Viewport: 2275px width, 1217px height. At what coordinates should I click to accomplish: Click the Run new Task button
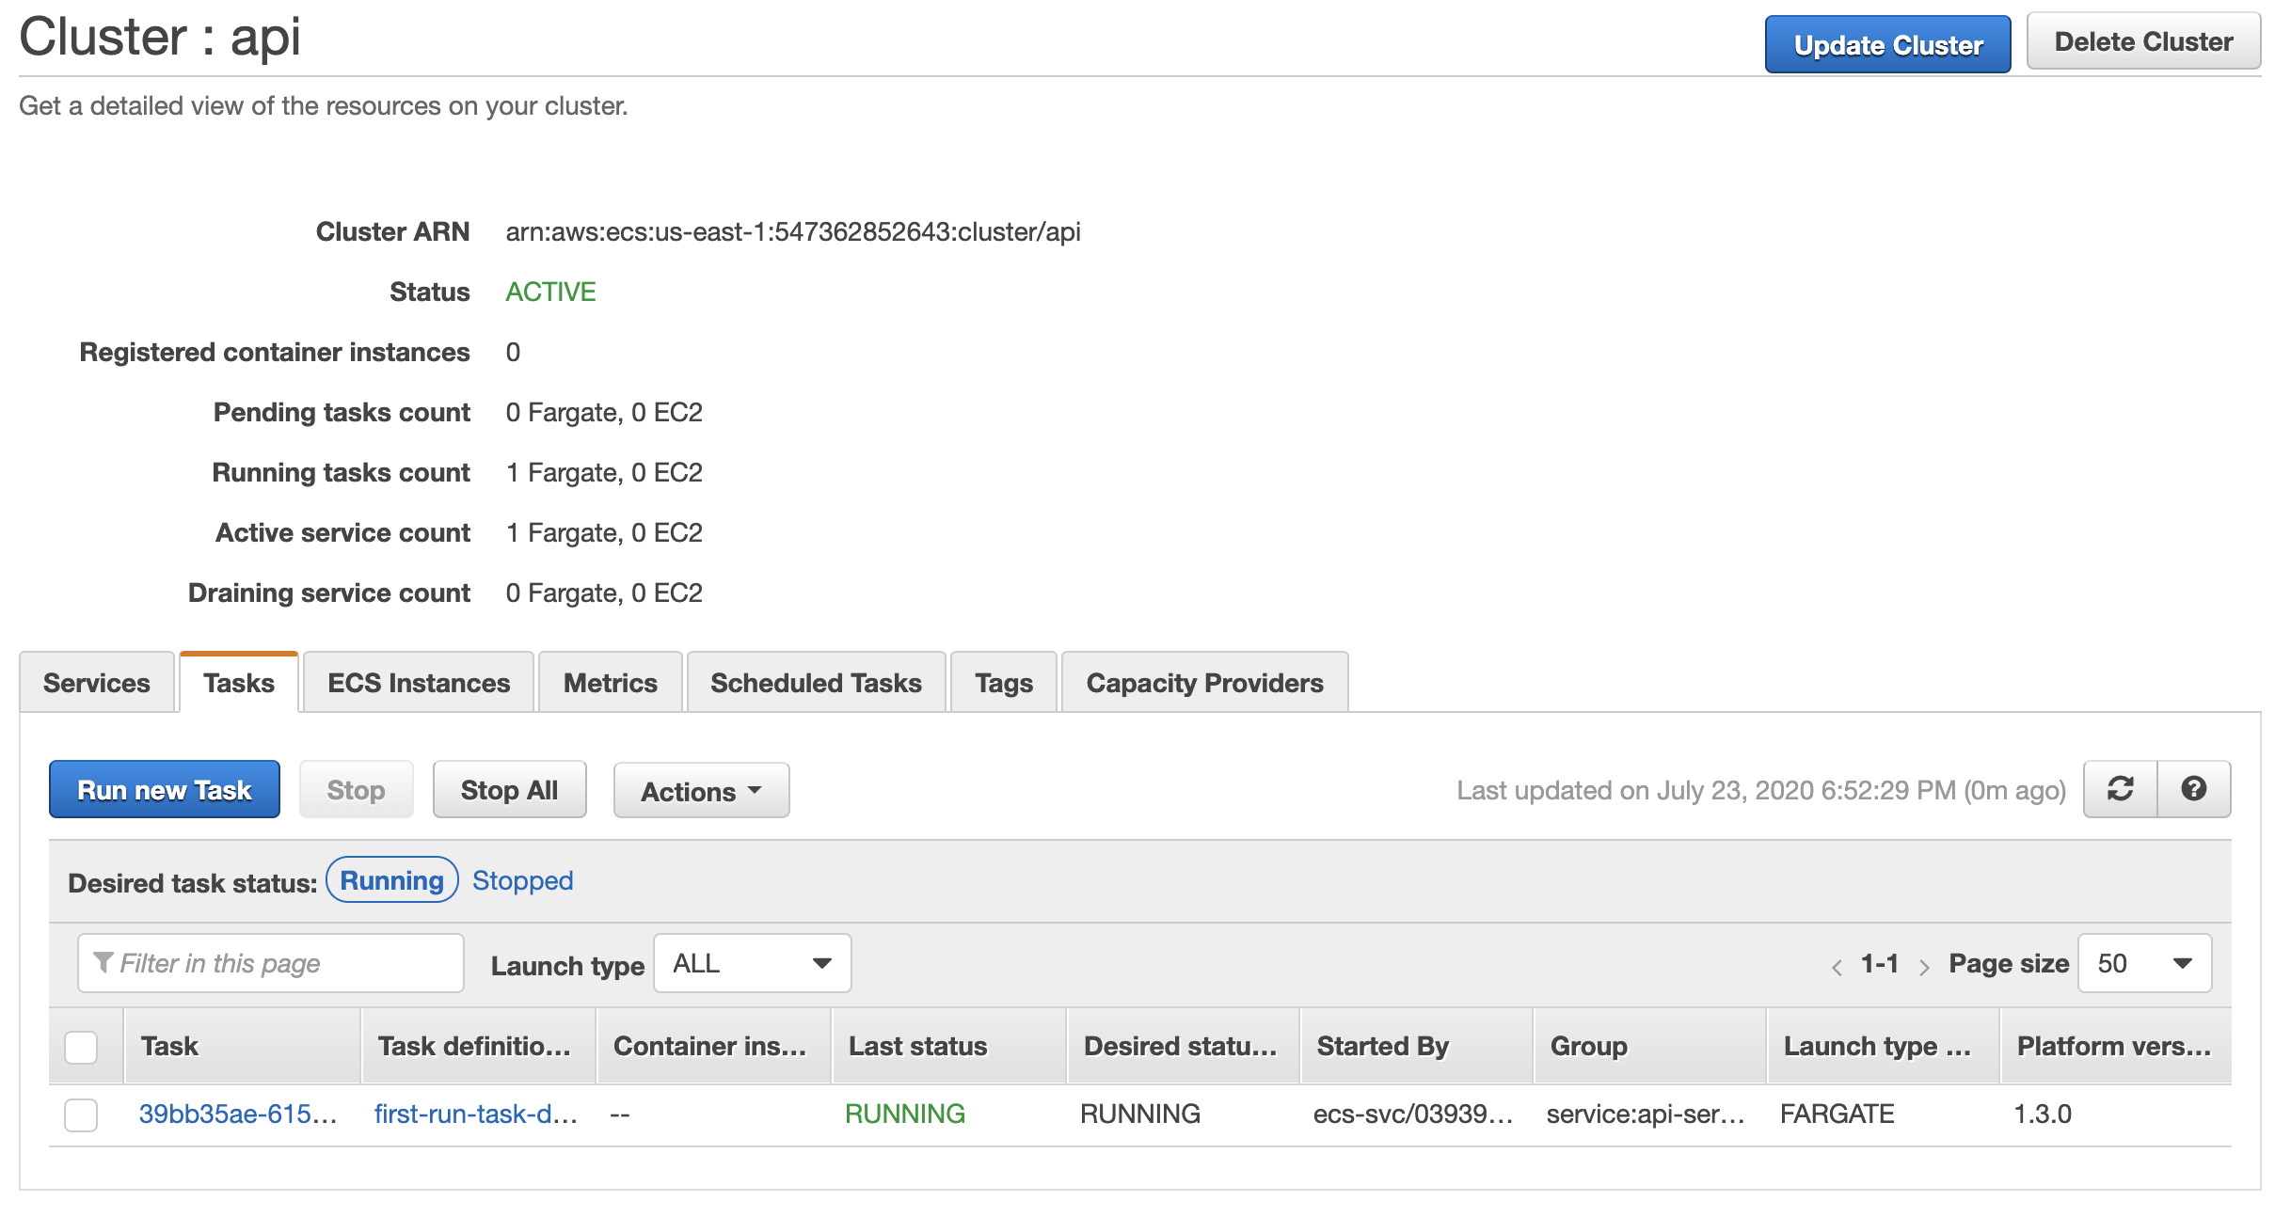(x=165, y=790)
